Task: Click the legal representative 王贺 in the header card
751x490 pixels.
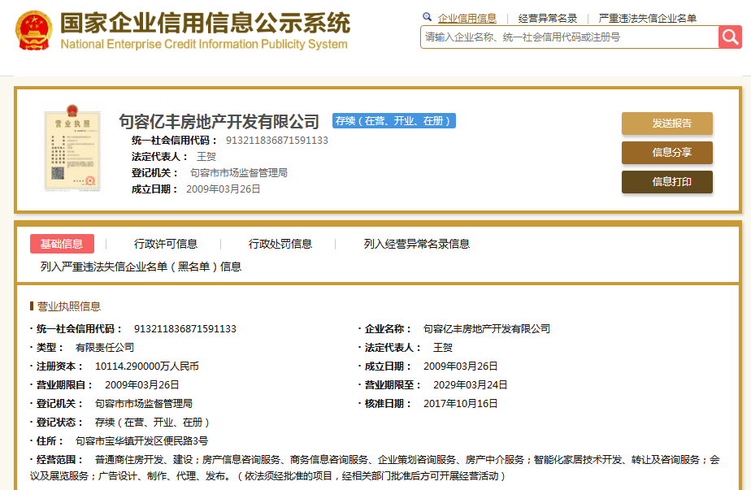Action: [206, 157]
